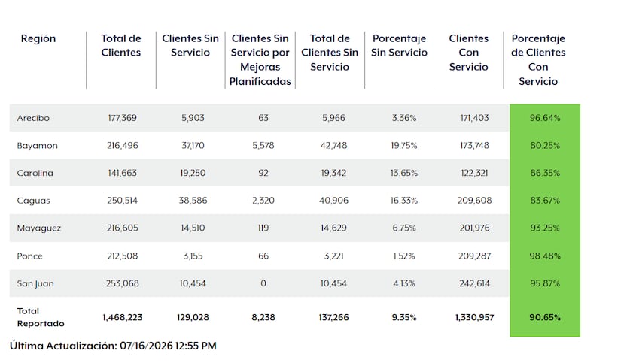
Task: Click the Última Actualización timestamp text
Action: [x=113, y=346]
